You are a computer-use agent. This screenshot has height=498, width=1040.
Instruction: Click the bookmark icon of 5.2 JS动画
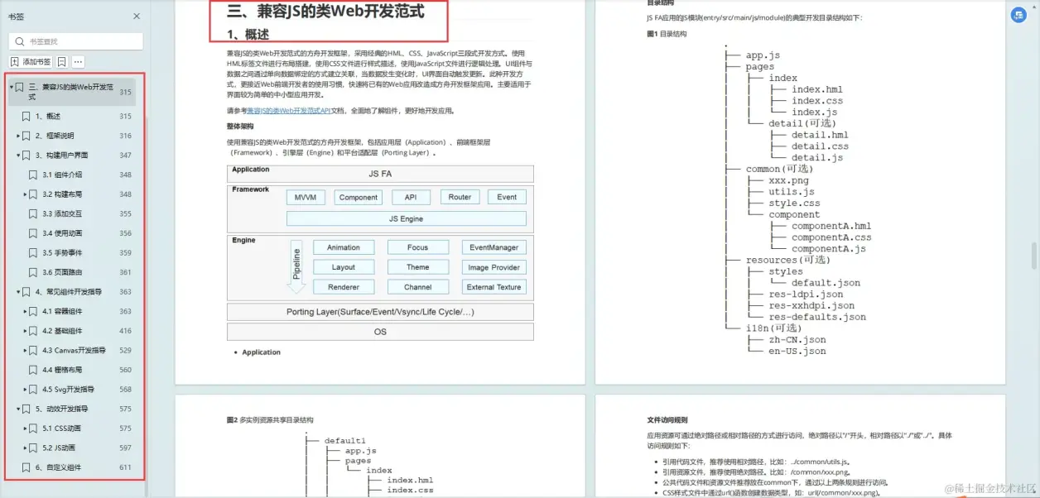(34, 448)
